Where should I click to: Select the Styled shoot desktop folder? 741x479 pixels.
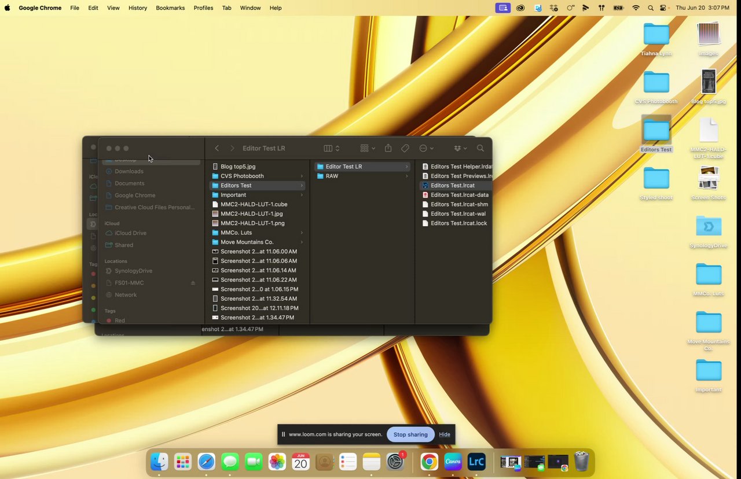pyautogui.click(x=656, y=178)
